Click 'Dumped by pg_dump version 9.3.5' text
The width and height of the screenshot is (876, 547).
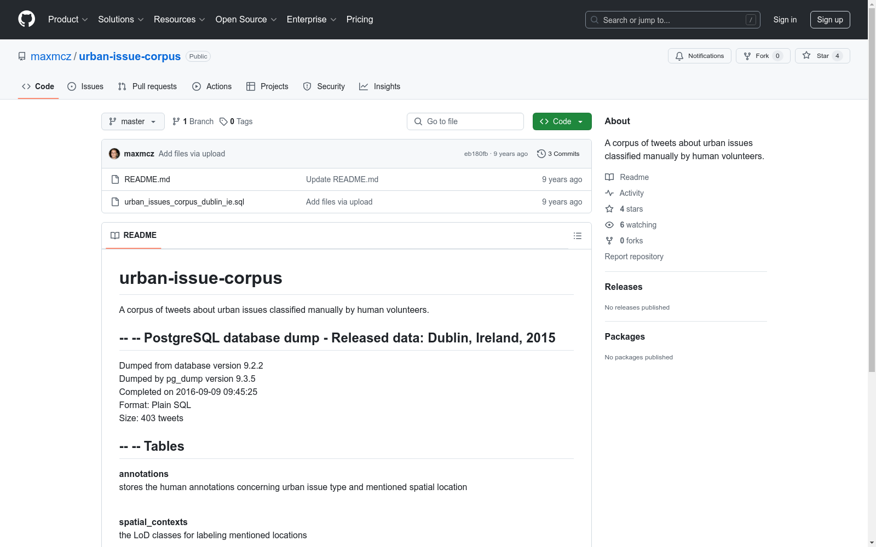tap(187, 379)
